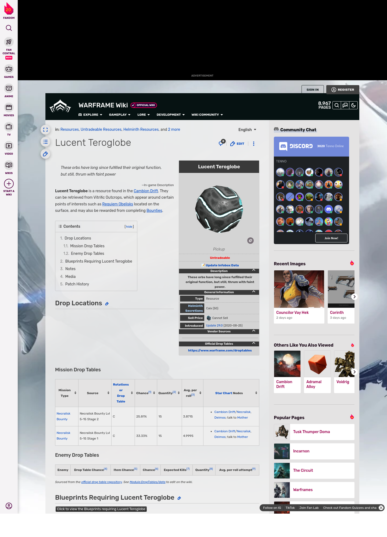The image size is (387, 537).
Task: Open the Adramal Alloy thumbnail
Action: click(x=317, y=364)
